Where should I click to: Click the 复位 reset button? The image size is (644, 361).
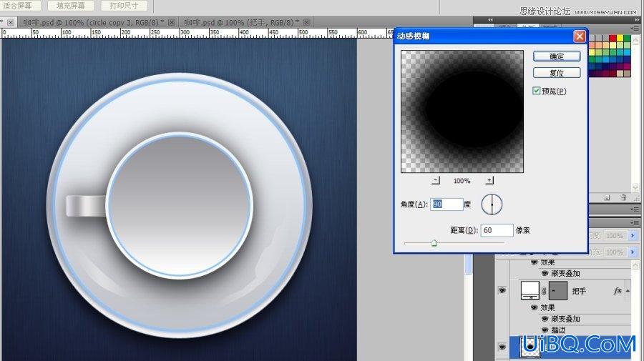[x=557, y=73]
